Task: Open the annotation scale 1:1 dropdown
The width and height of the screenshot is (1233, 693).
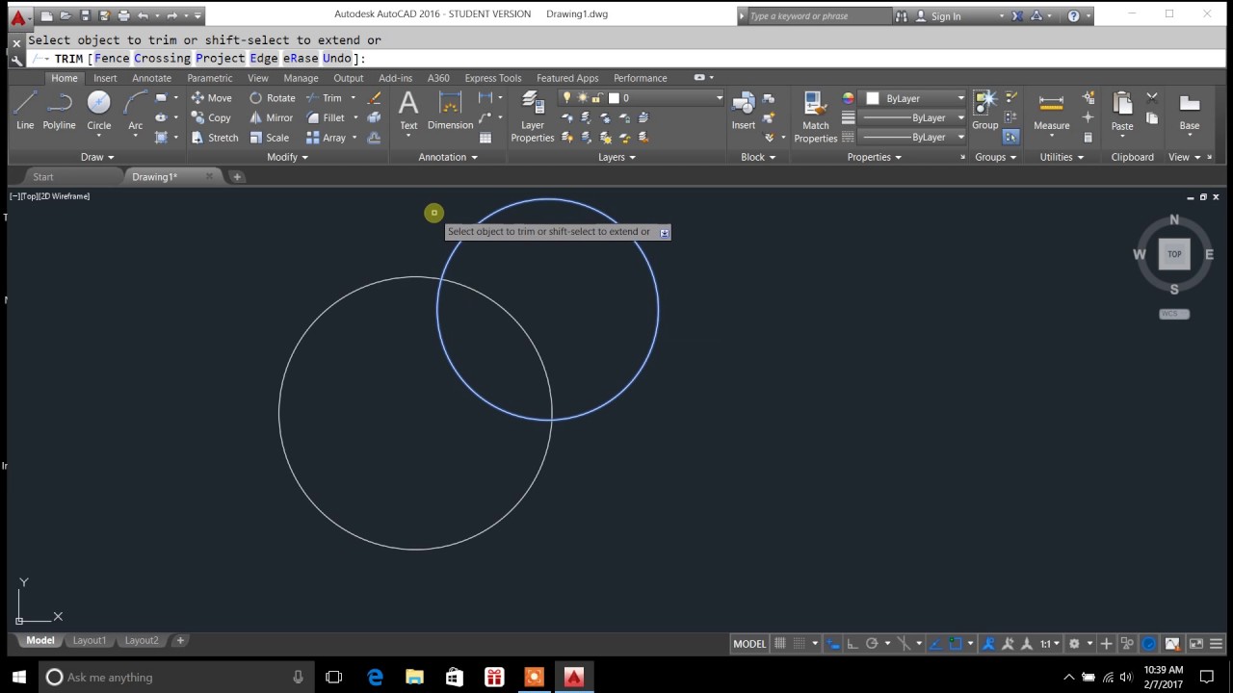Action: (1049, 644)
